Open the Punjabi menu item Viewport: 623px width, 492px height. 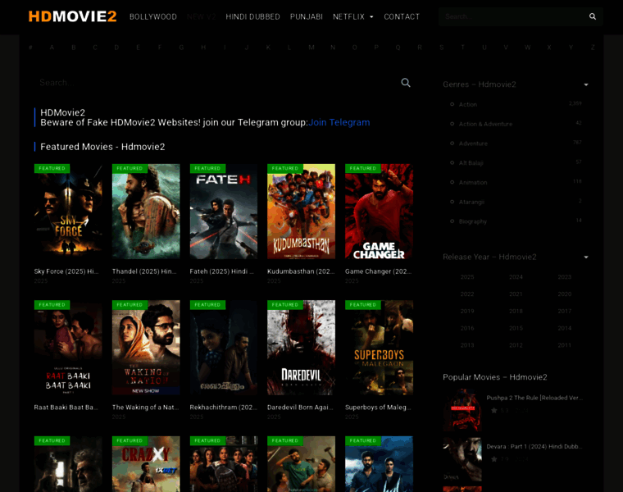[307, 16]
